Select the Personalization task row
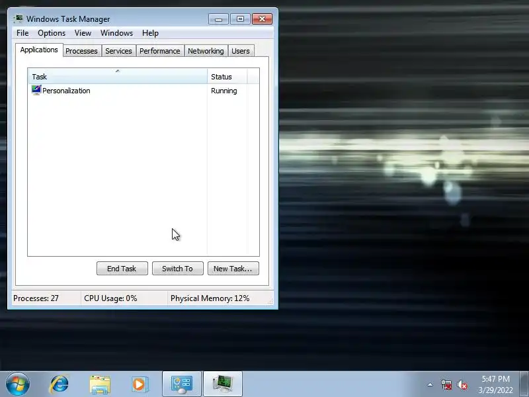Image resolution: width=529 pixels, height=397 pixels. pos(143,91)
